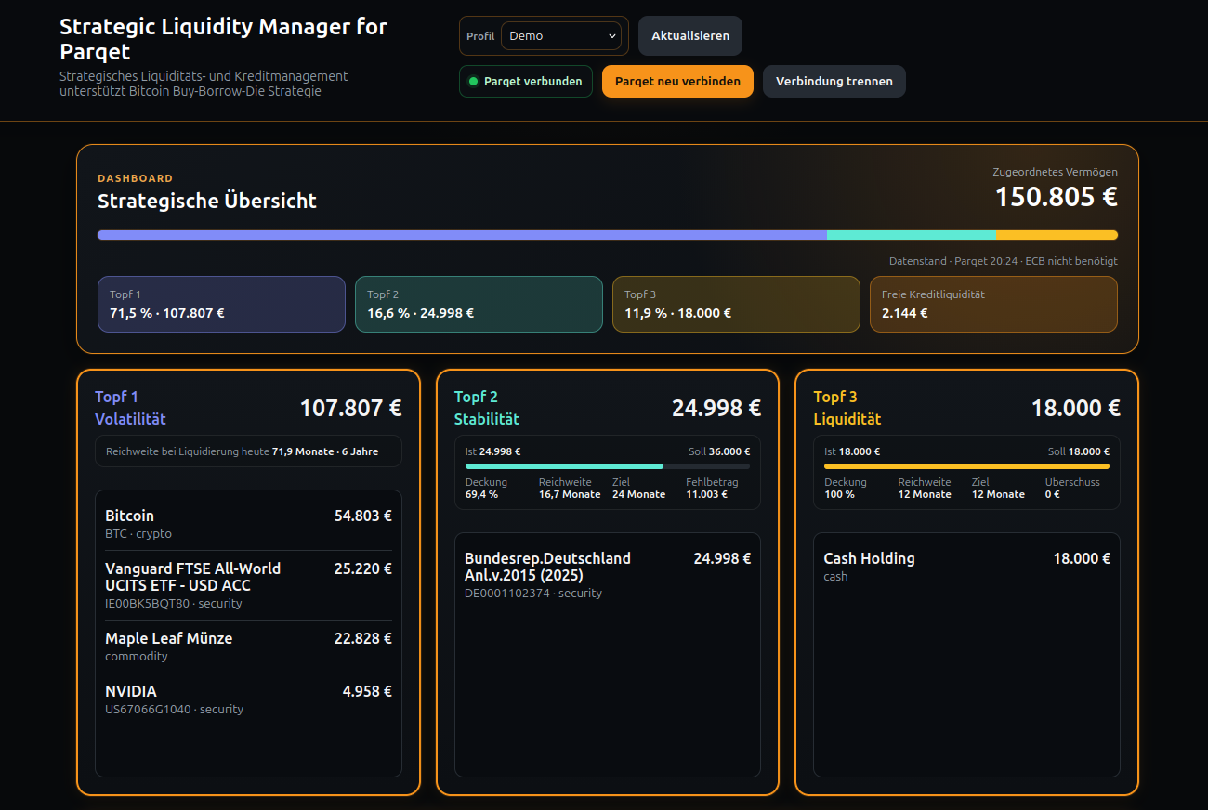
Task: Click the Parqet neu verbinden button
Action: point(677,81)
